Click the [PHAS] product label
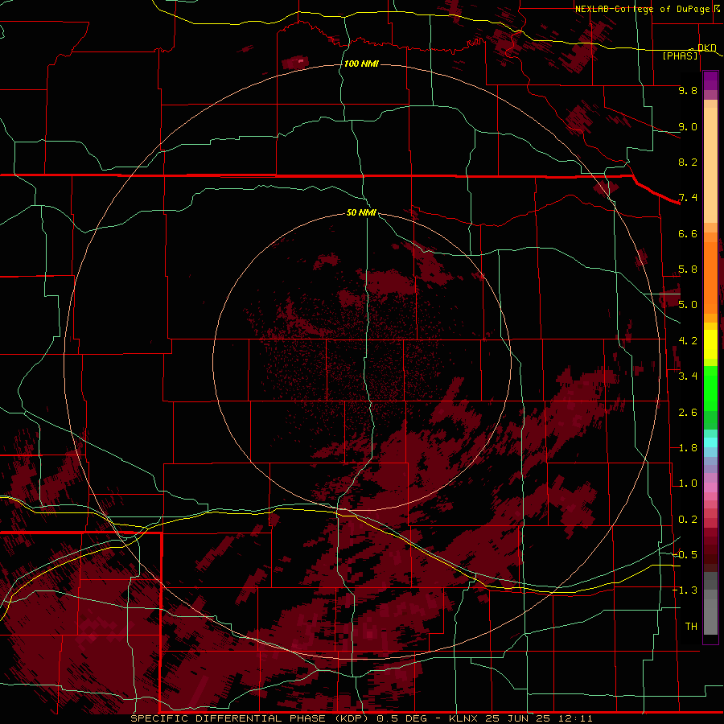Image resolution: width=724 pixels, height=724 pixels. click(680, 56)
